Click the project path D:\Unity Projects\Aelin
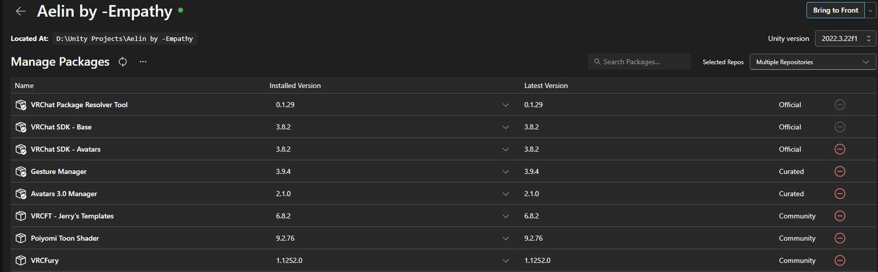 [125, 39]
